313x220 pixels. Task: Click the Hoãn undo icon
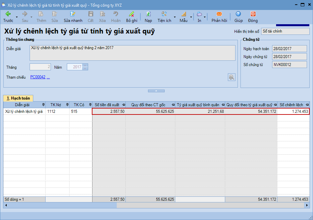point(115,14)
